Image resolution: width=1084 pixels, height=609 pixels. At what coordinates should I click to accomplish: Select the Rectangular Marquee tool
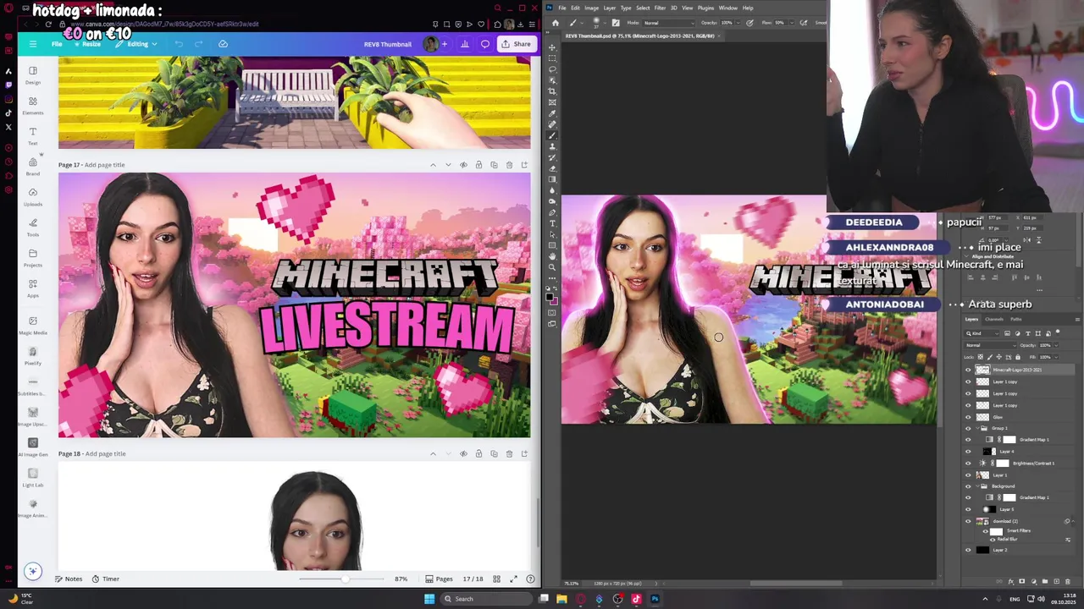coord(553,58)
